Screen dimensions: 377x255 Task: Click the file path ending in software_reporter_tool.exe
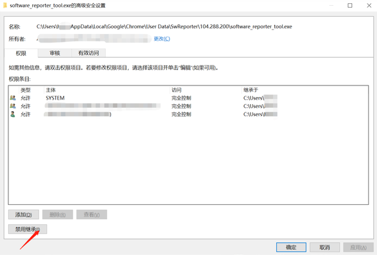click(x=164, y=26)
